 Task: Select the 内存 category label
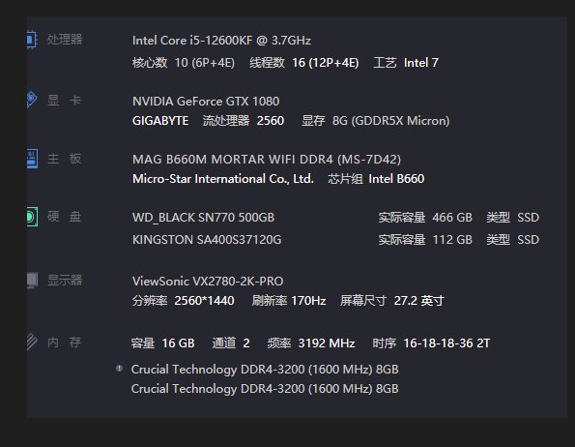[64, 343]
